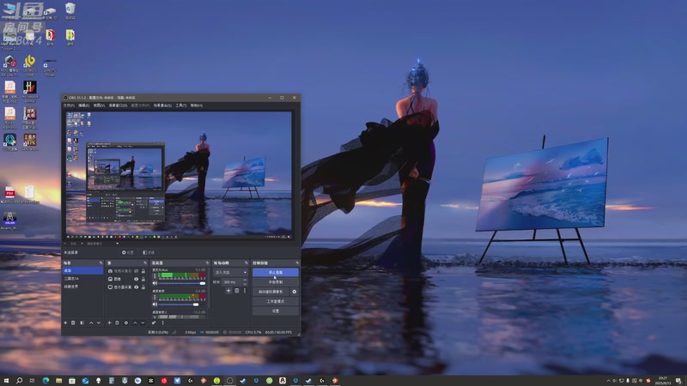Open File Explorer from the taskbar
The image size is (687, 386).
click(x=58, y=381)
